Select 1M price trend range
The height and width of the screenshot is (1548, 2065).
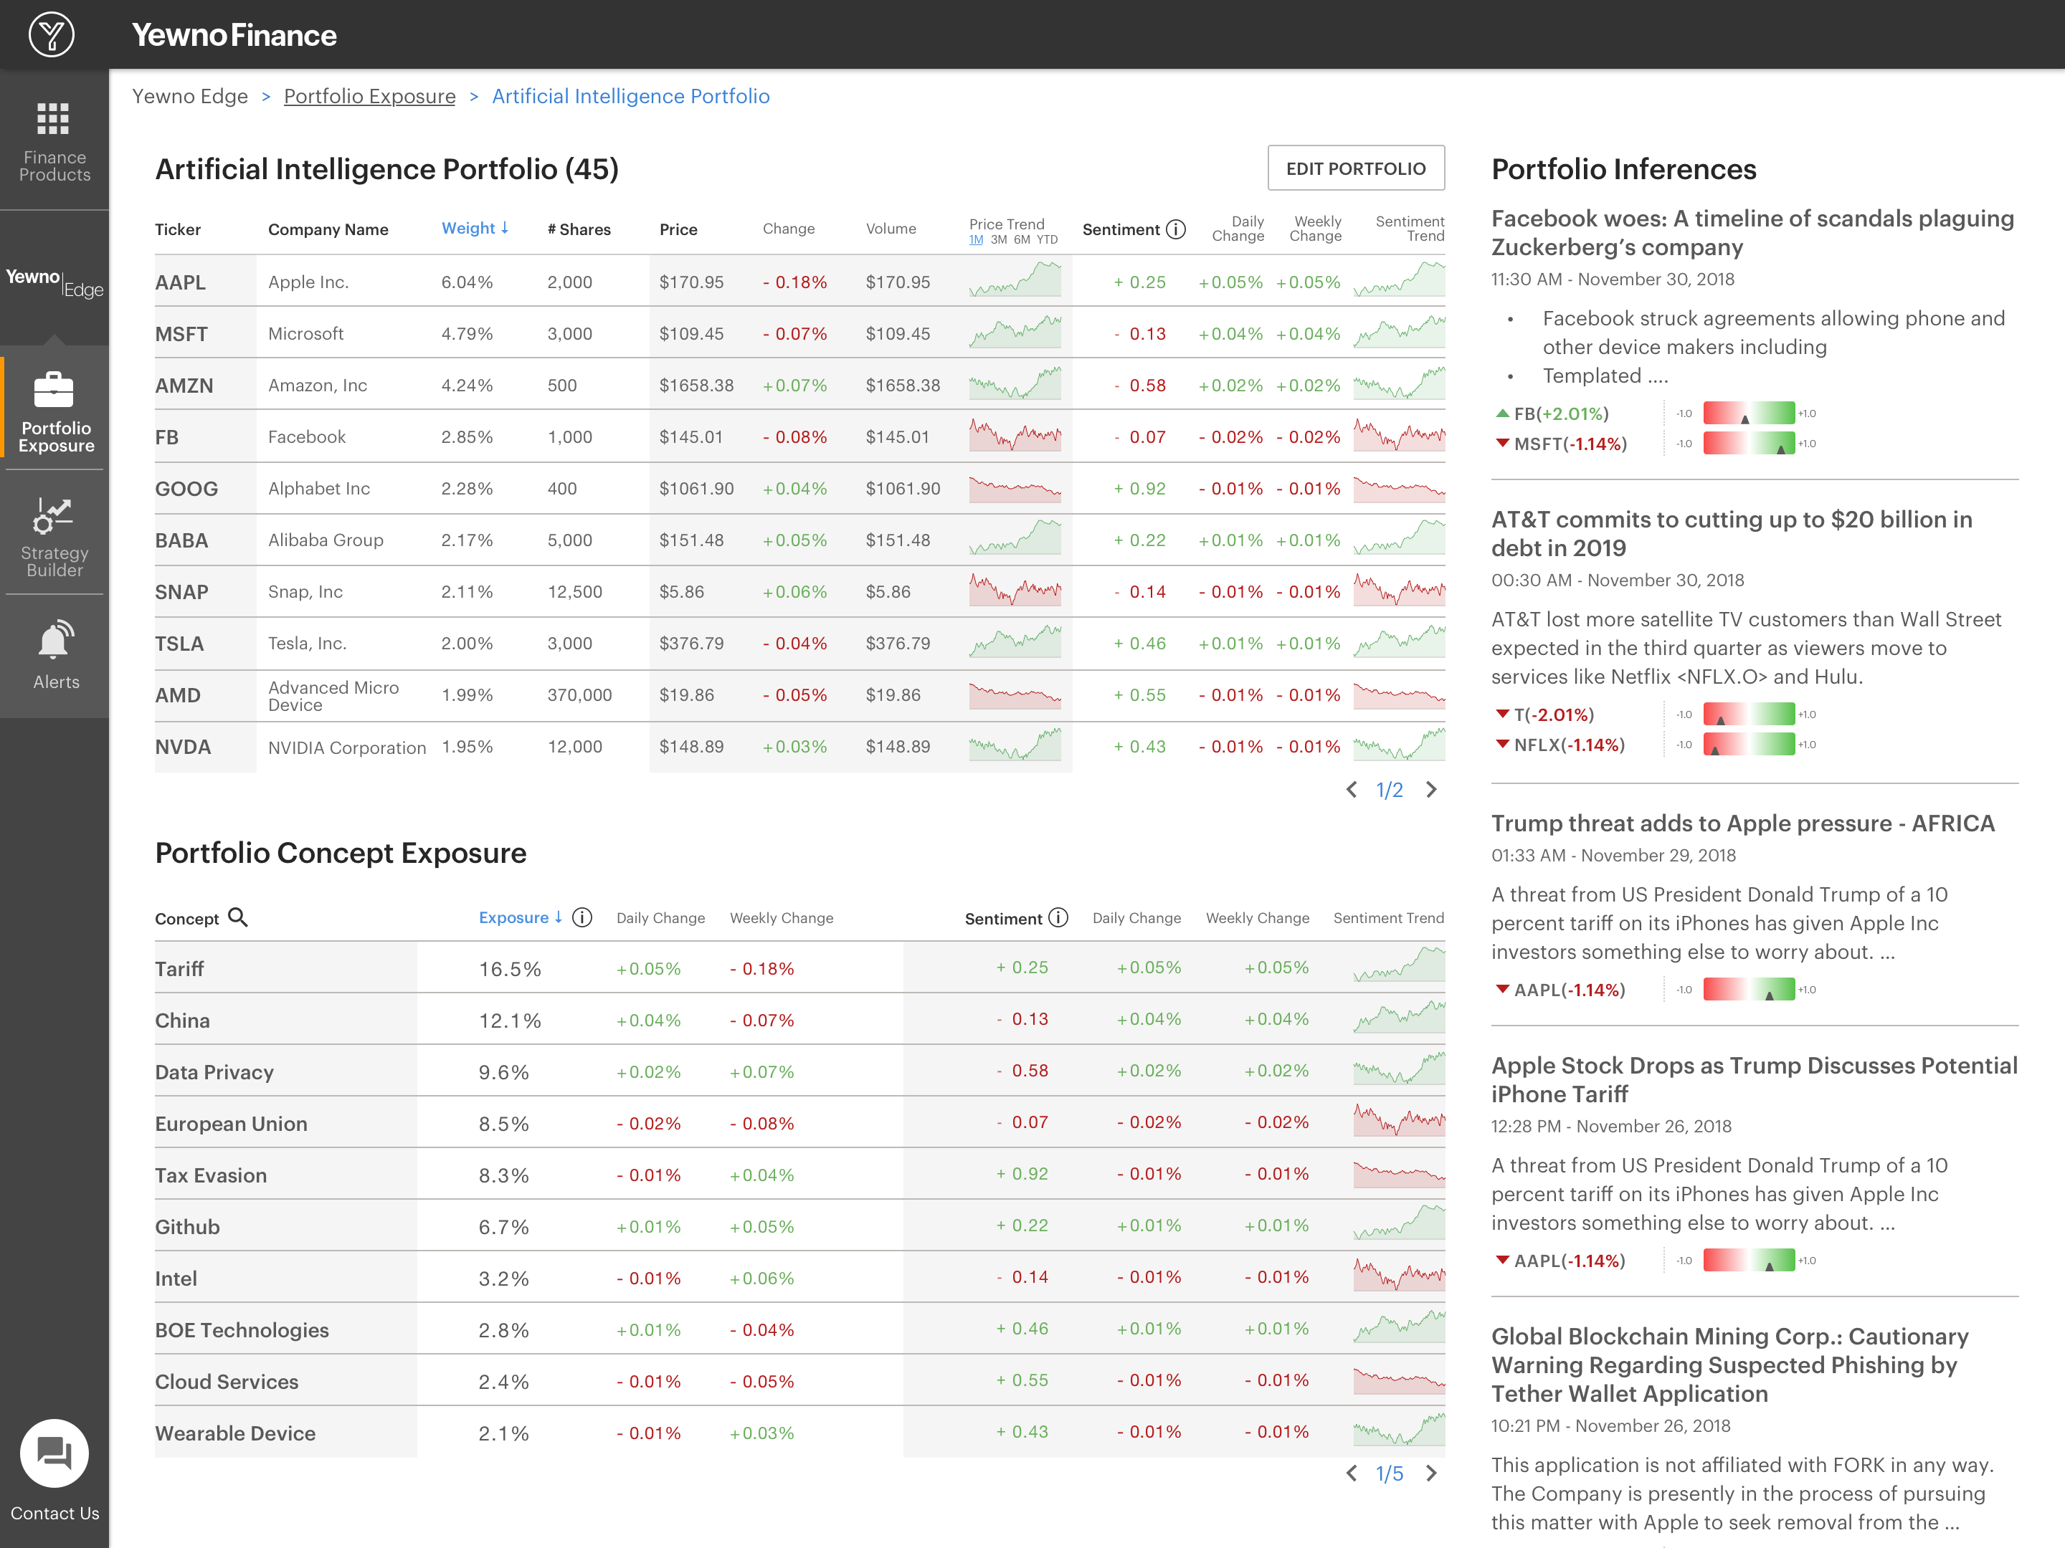[x=976, y=240]
